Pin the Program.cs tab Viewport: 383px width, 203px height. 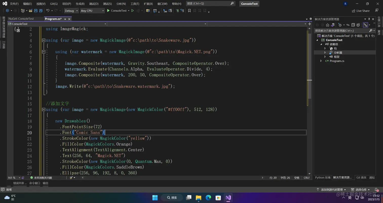(65, 19)
